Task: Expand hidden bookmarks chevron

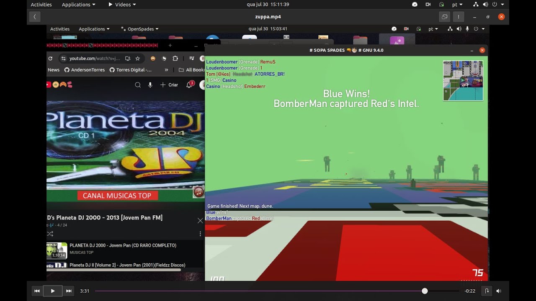Action: [166, 70]
